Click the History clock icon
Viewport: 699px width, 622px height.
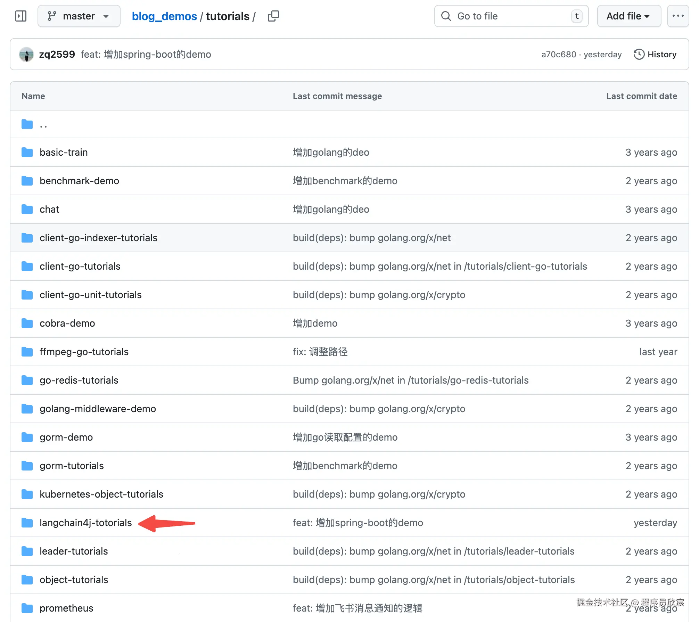639,54
